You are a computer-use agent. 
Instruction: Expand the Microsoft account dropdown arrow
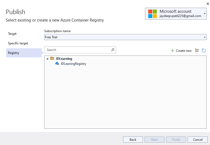(204, 14)
